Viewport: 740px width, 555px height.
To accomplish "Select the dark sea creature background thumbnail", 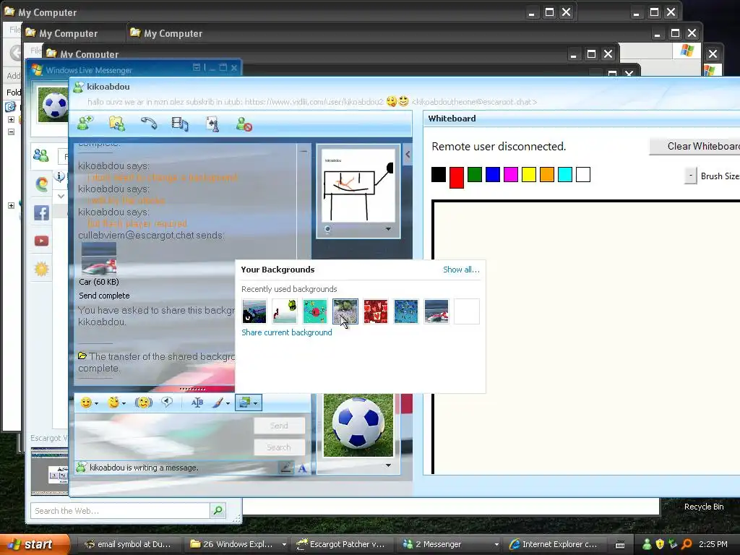I will (x=254, y=311).
